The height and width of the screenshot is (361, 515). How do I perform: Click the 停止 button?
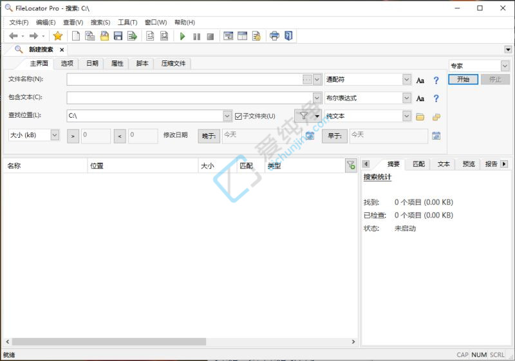tap(495, 79)
